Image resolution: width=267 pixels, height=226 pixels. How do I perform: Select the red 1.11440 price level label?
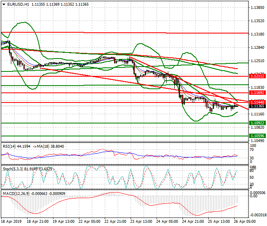tap(257, 102)
